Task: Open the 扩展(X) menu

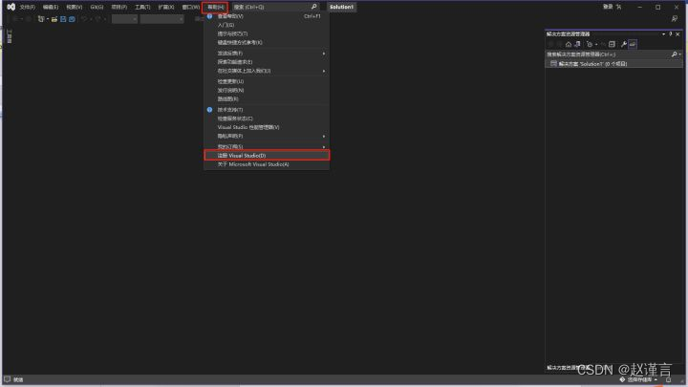Action: click(x=166, y=7)
